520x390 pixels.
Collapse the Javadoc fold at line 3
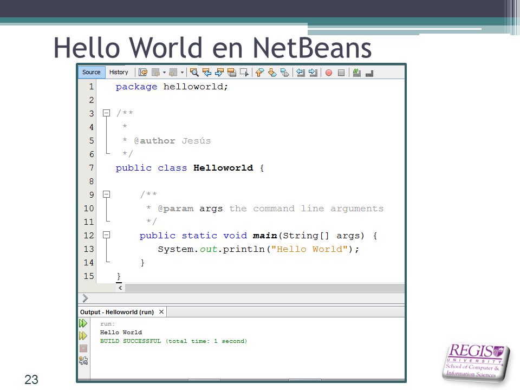(x=107, y=113)
